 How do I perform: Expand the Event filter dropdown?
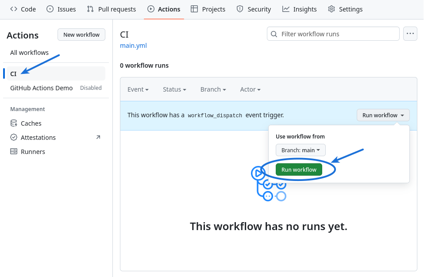click(138, 89)
